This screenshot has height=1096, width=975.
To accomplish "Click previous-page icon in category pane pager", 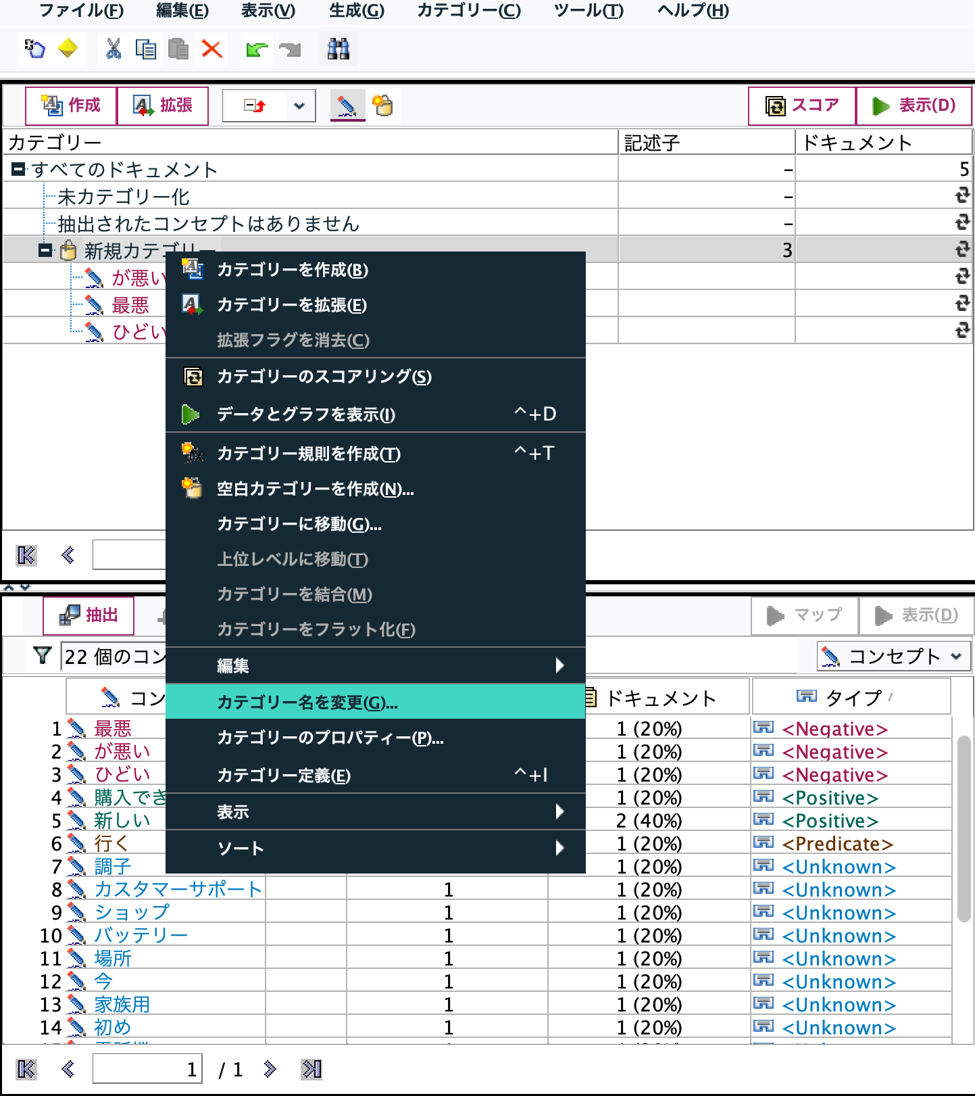I will pyautogui.click(x=68, y=555).
